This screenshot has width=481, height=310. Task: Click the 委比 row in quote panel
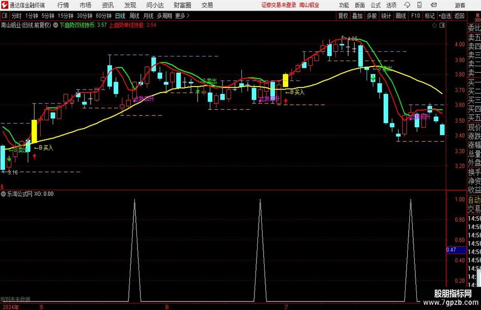[x=474, y=28]
